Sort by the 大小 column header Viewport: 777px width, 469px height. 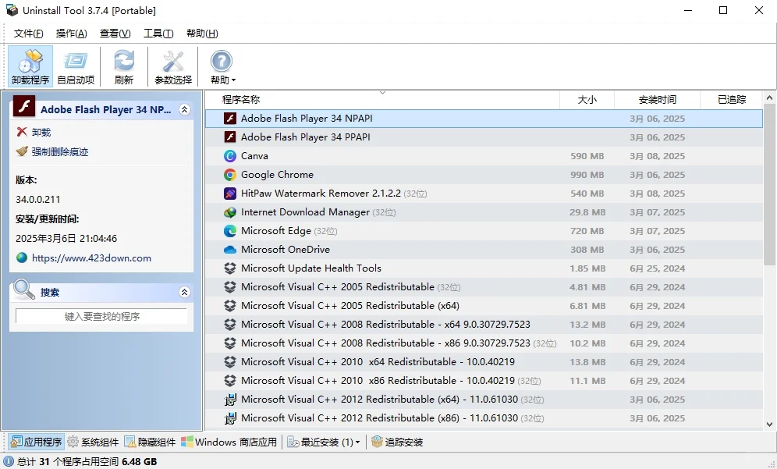pyautogui.click(x=587, y=100)
